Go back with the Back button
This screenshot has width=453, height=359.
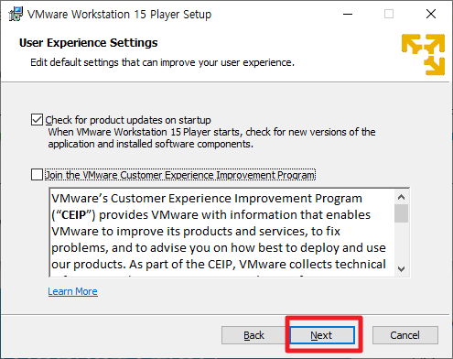coord(253,335)
